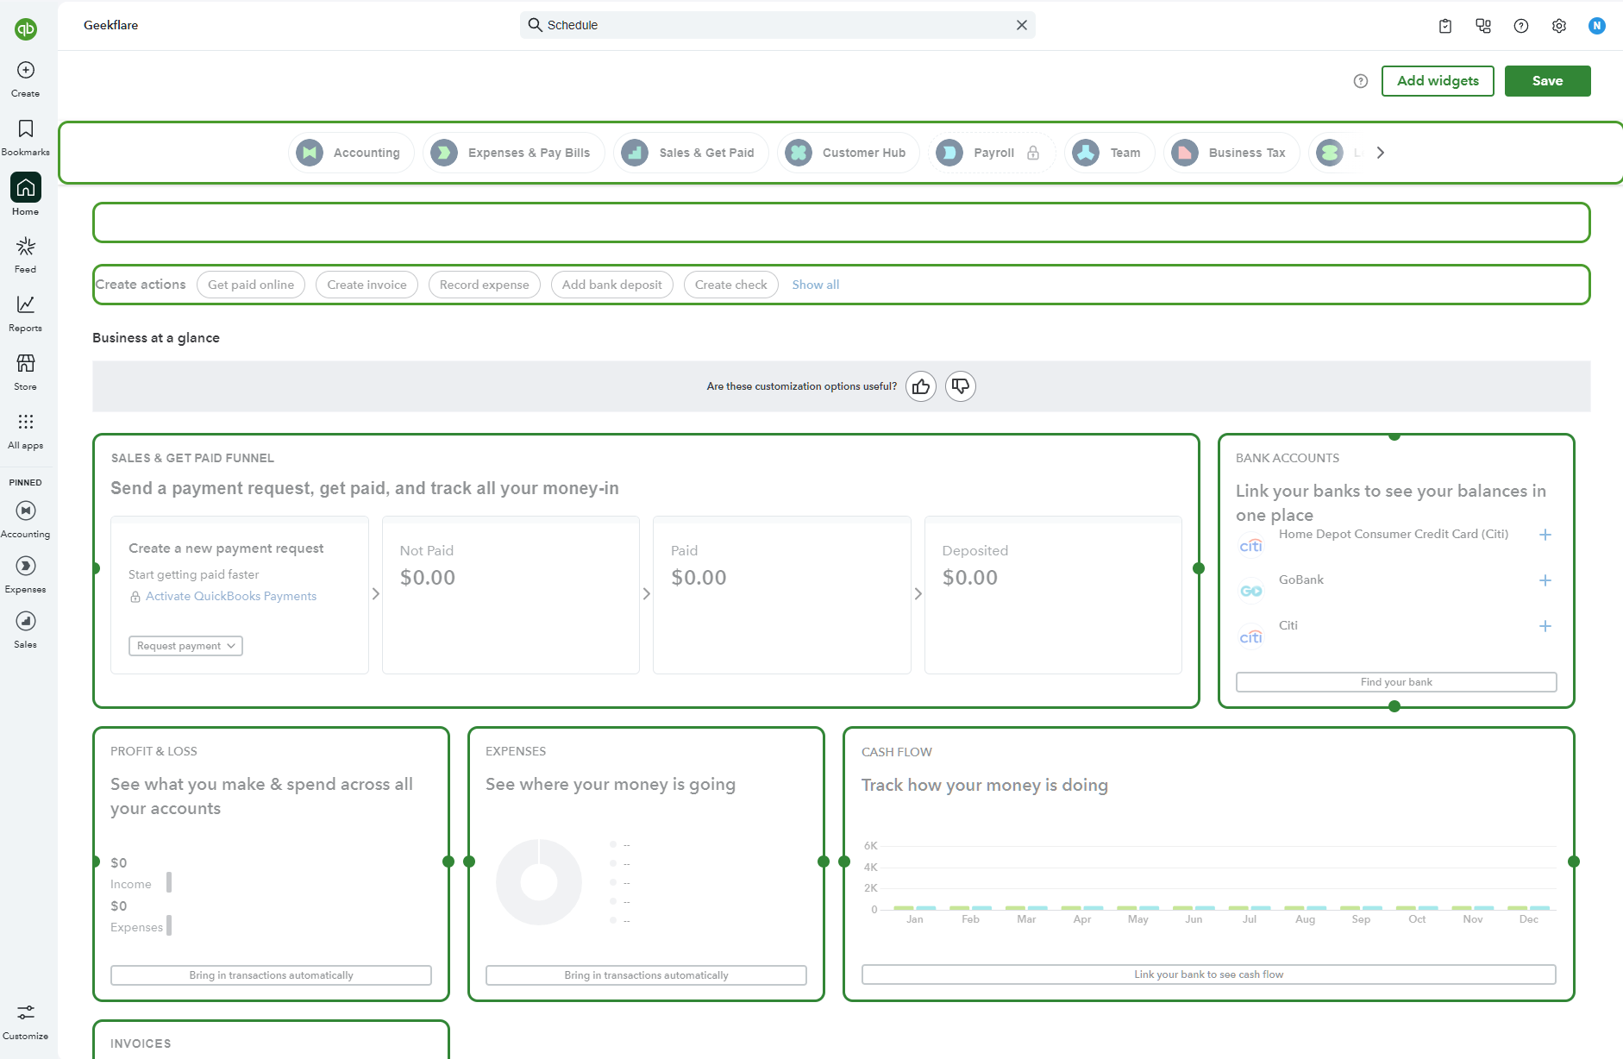
Task: Click Record expense action
Action: point(485,285)
